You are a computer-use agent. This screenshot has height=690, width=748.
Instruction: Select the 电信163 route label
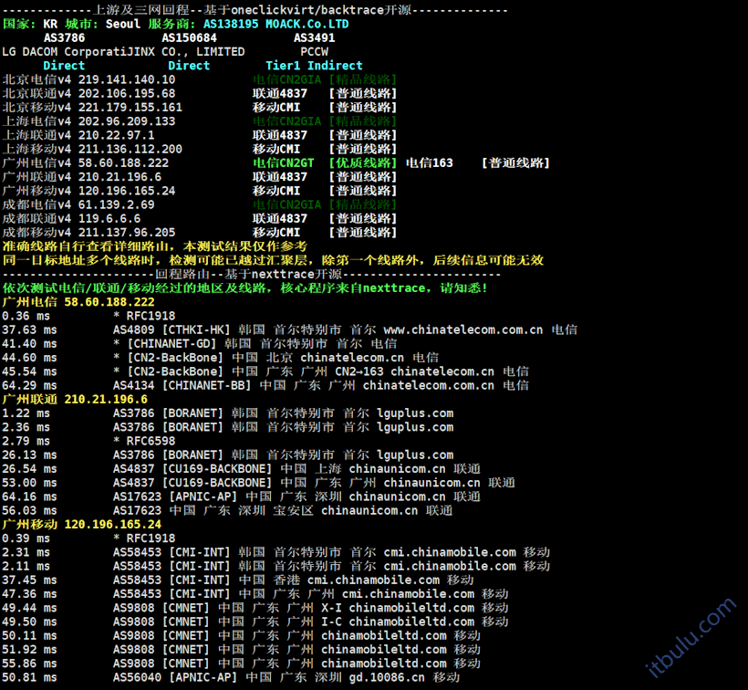(x=429, y=162)
